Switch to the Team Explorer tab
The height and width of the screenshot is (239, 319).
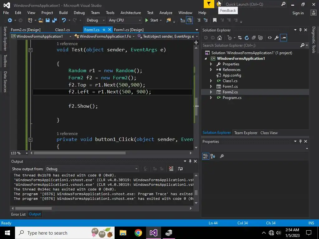click(x=246, y=133)
